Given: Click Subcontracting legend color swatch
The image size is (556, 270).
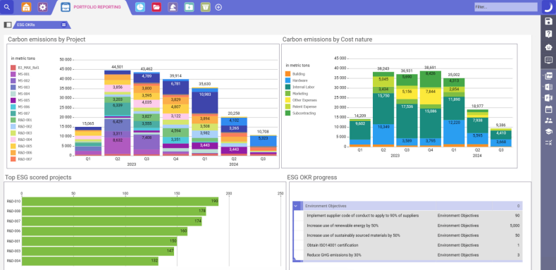Looking at the screenshot, I should pos(288,113).
